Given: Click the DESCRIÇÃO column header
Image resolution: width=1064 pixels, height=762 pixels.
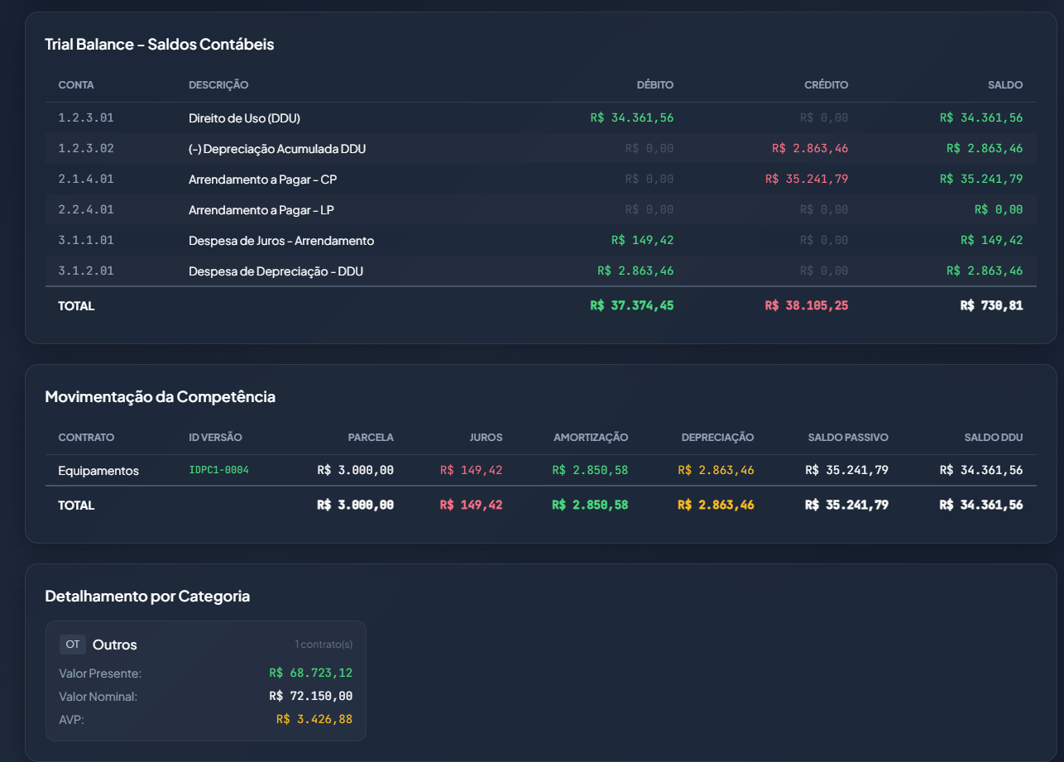Looking at the screenshot, I should [x=218, y=85].
